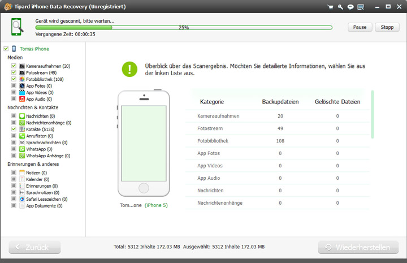This screenshot has height=263, width=407.
Task: Click the Fotobibliothek icon
Action: coord(22,79)
